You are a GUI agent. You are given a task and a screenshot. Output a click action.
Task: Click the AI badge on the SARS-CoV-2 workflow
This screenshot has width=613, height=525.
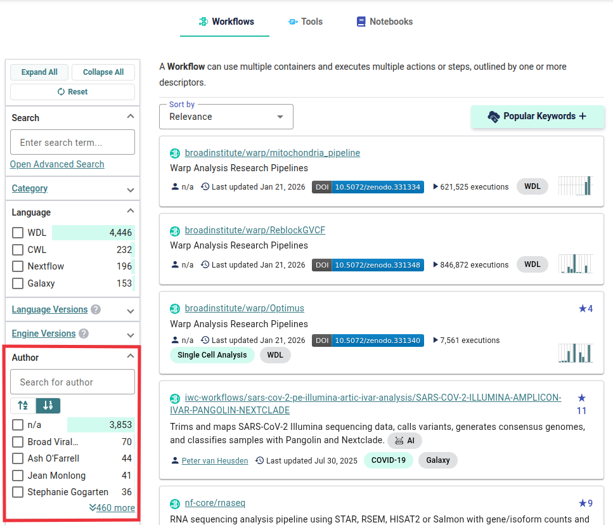click(x=404, y=440)
